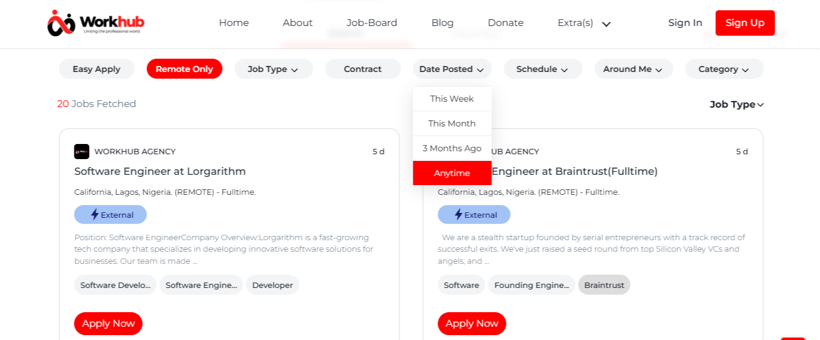Click the External lightning badge on Lorgarithm job
This screenshot has height=340, width=820.
(x=111, y=215)
